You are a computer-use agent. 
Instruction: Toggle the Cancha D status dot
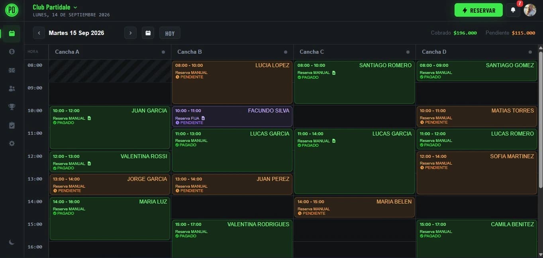[530, 52]
